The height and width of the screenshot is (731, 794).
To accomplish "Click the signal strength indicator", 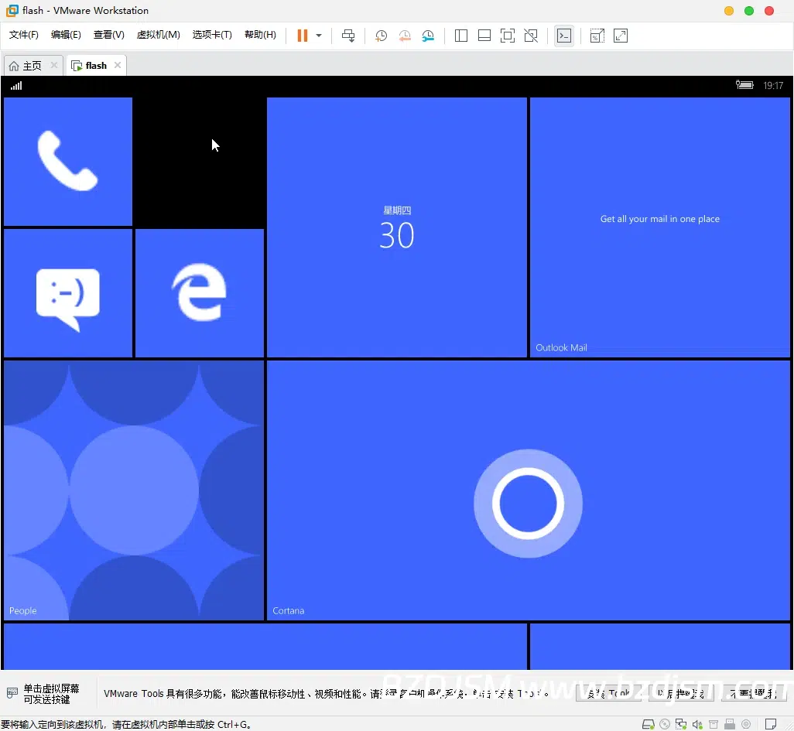I will click(16, 86).
